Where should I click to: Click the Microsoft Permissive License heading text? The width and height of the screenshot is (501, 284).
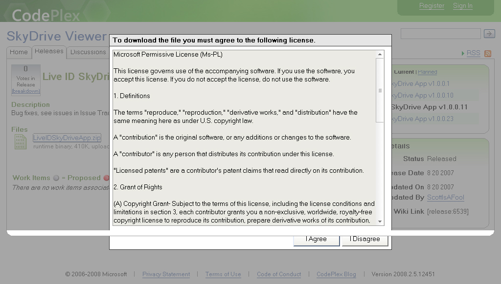click(168, 55)
